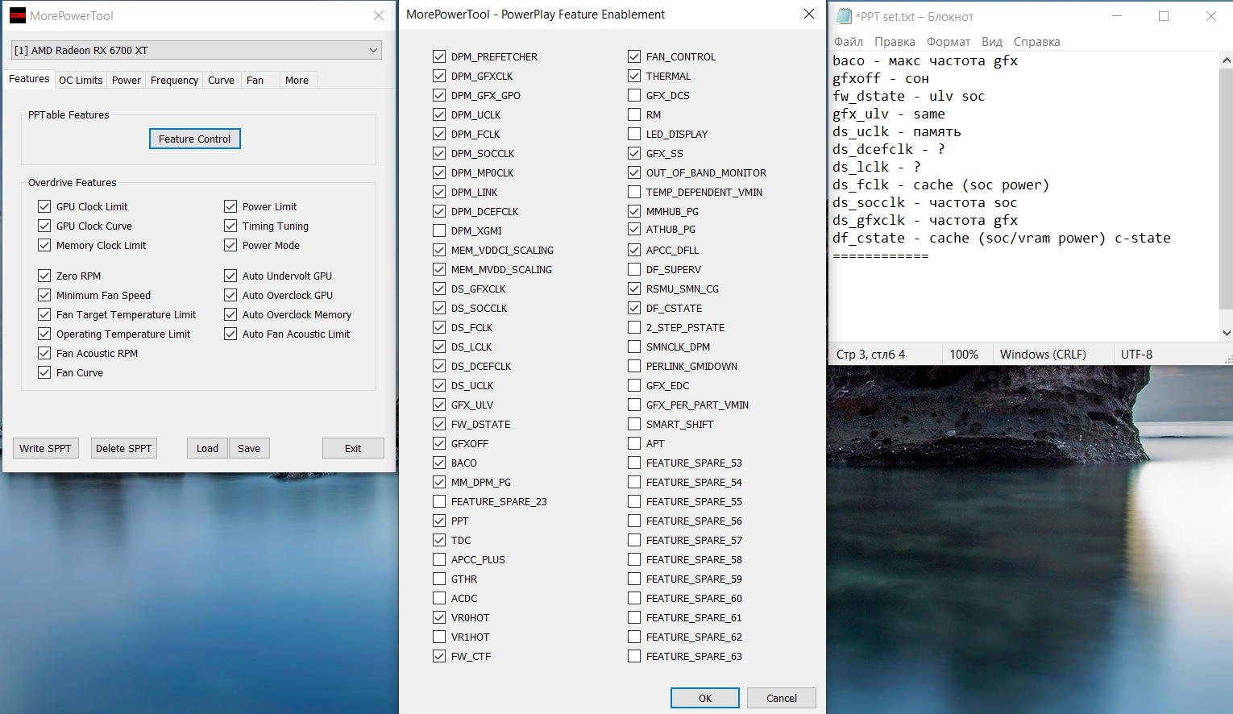The height and width of the screenshot is (714, 1233).
Task: Enable the APCC_PLUS checkbox
Action: click(439, 559)
